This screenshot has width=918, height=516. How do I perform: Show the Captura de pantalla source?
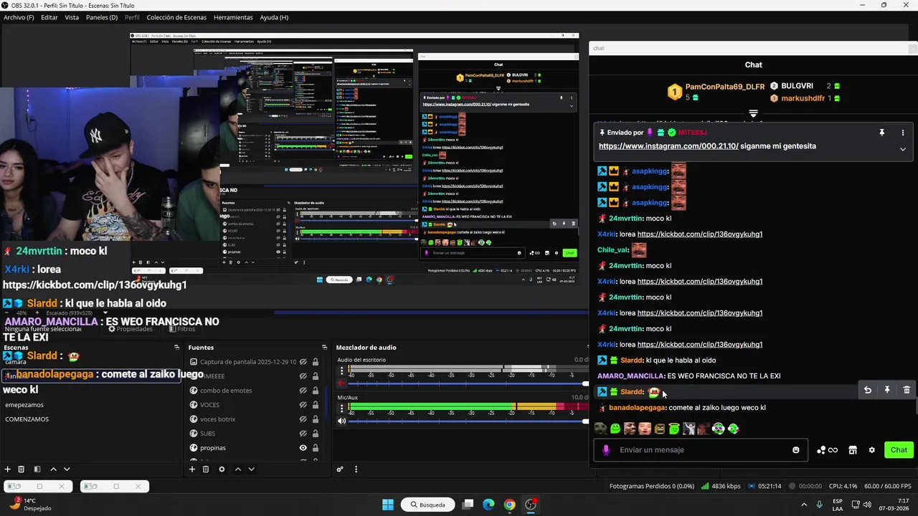(303, 362)
